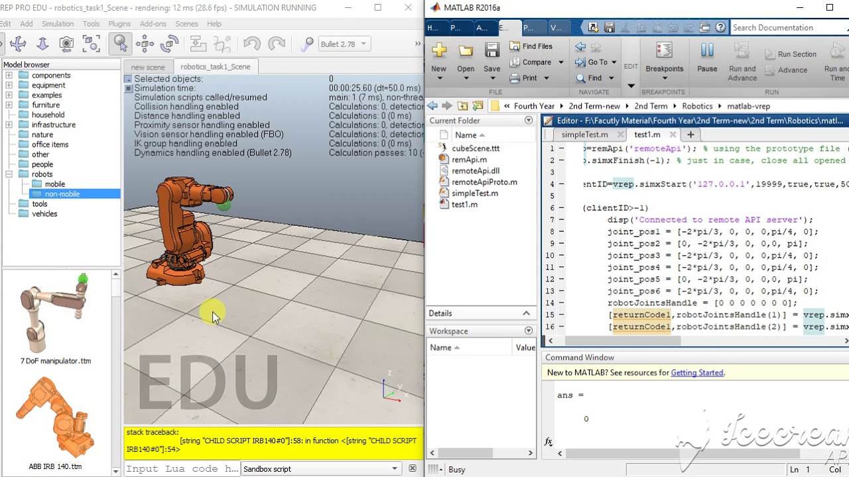
Task: Open the Sandbox script dropdown
Action: point(321,468)
